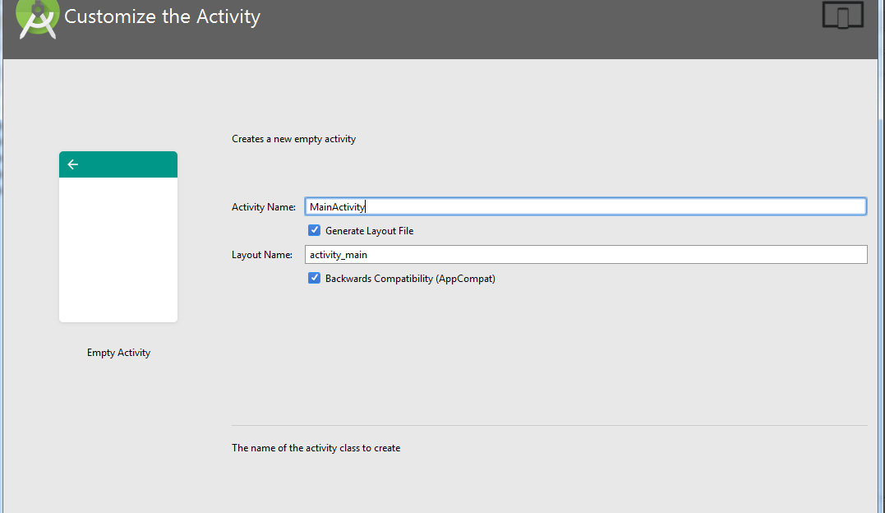The image size is (885, 513).
Task: Focus the Activity Name text field
Action: pyautogui.click(x=585, y=206)
